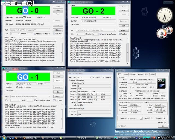This screenshot has width=175, height=140.
Task: Click the sidebar analog clock gadget
Action: click(x=165, y=15)
